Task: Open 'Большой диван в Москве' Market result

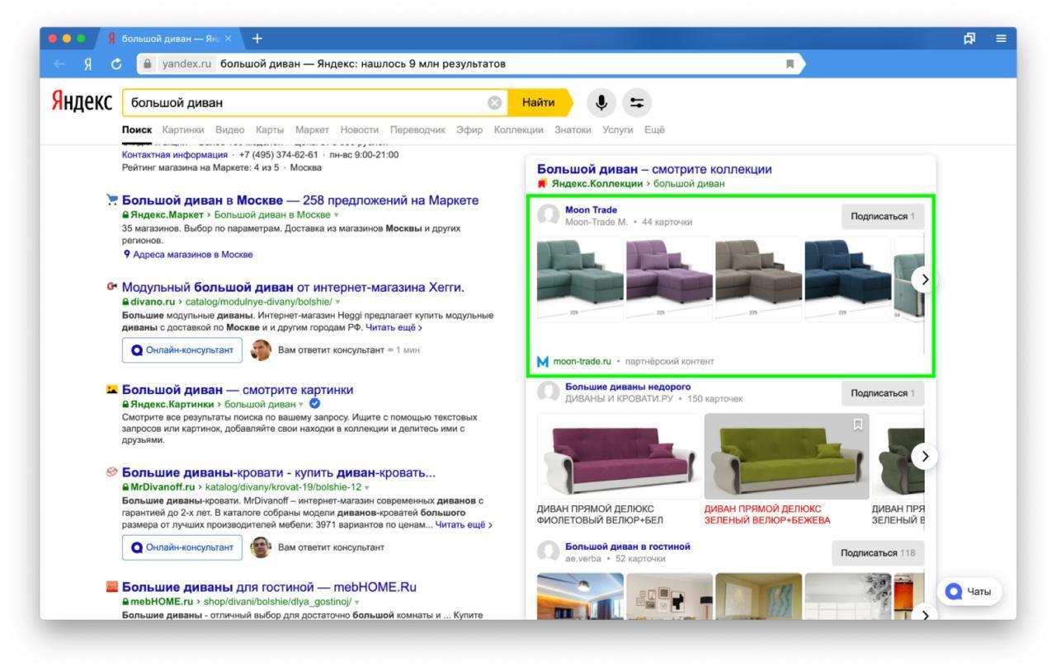Action: point(300,200)
